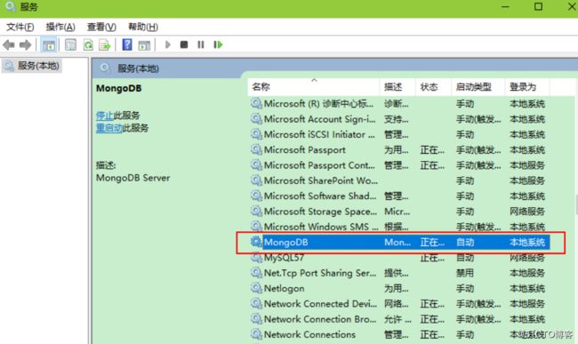The height and width of the screenshot is (344, 578).
Task: Click 网络服务 login of Microsoft Storage row
Action: (527, 212)
